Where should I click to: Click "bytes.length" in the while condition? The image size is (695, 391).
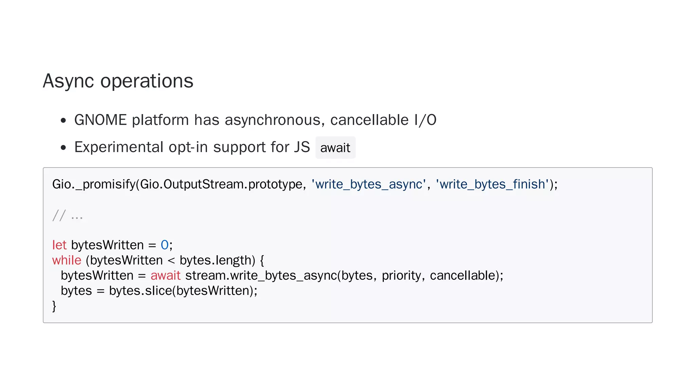pyautogui.click(x=217, y=260)
